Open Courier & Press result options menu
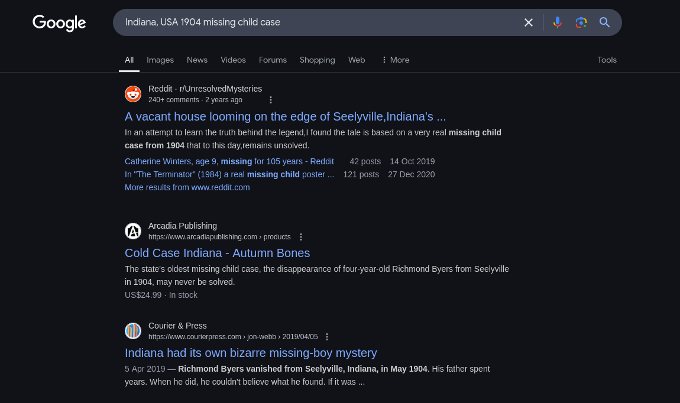The width and height of the screenshot is (680, 403). 327,337
